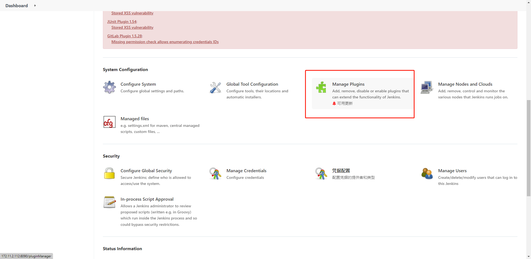Screen dimensions: 531x259
Task: Open Managed files title link
Action: [135, 119]
